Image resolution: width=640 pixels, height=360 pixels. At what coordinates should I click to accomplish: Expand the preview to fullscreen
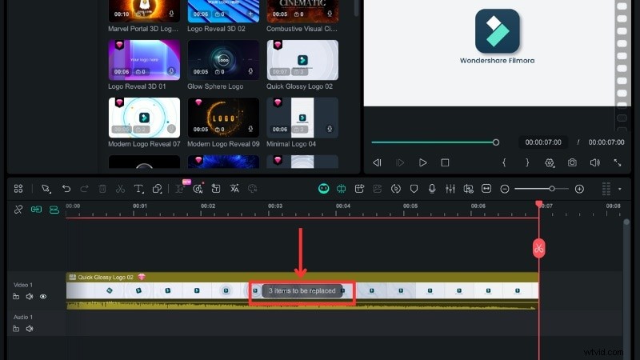[617, 162]
